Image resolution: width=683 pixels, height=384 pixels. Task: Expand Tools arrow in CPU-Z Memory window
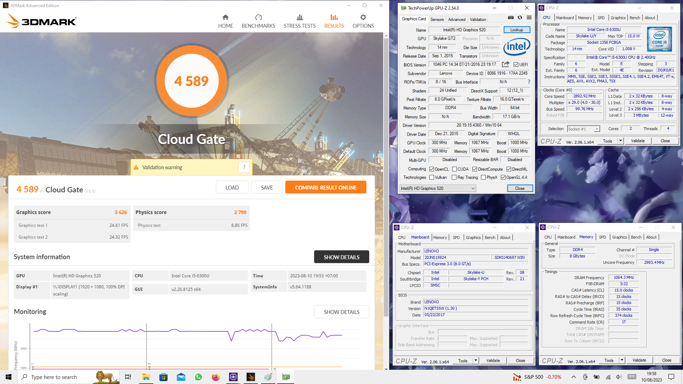tap(622, 360)
